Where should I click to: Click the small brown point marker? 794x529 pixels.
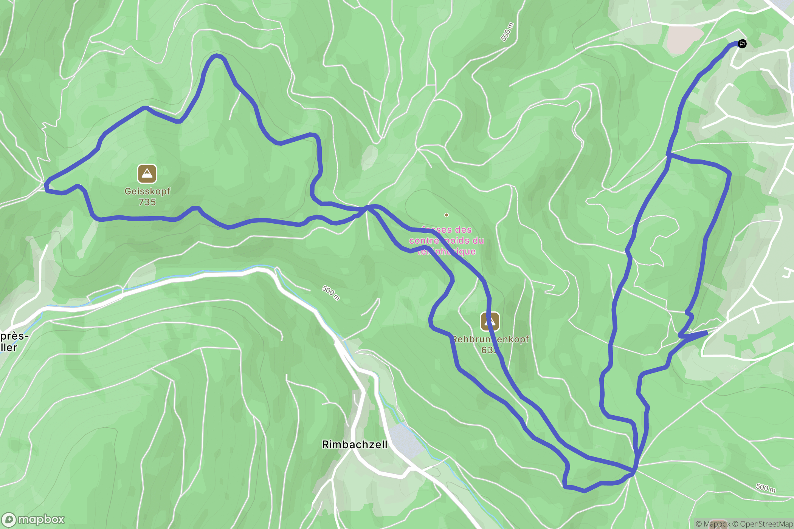pos(447,215)
